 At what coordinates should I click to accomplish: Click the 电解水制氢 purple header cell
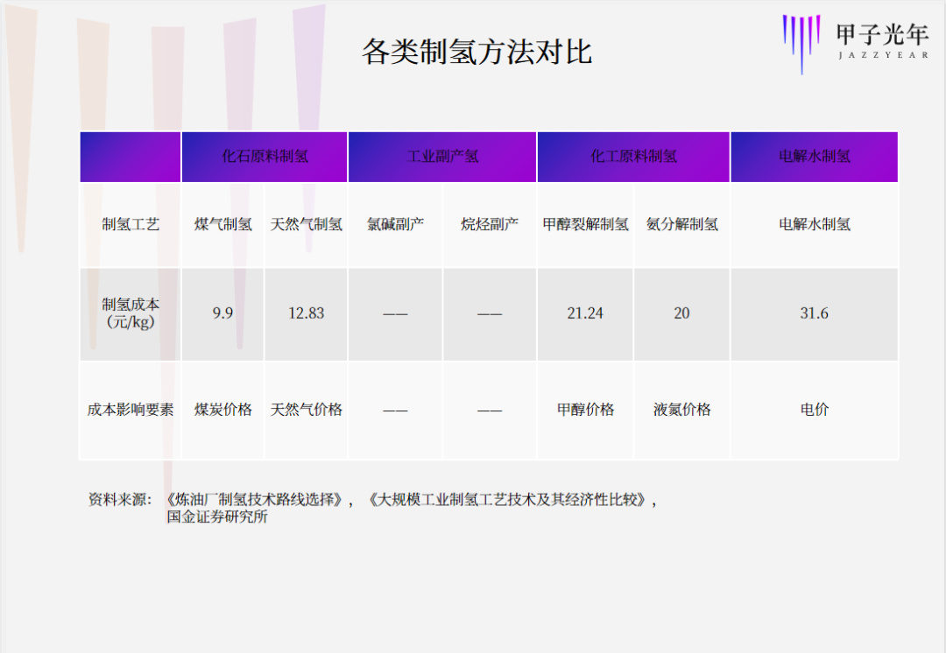[814, 157]
